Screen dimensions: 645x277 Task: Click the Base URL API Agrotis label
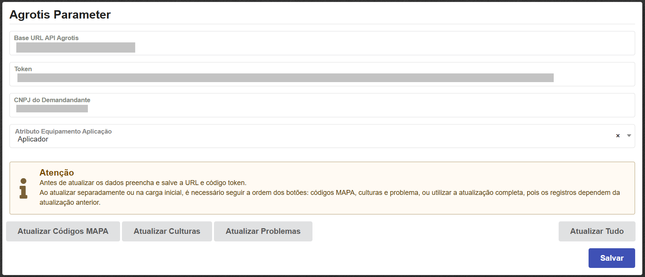46,38
